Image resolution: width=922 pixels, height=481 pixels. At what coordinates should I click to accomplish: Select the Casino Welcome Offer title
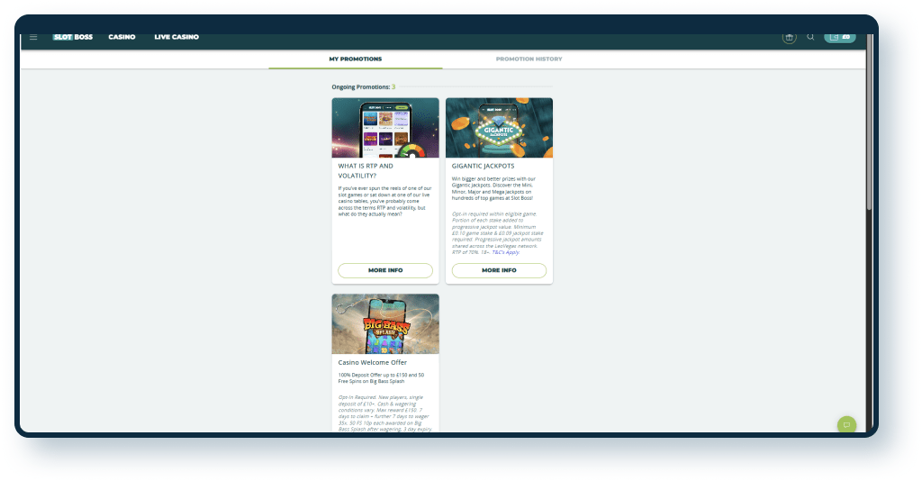coord(373,363)
